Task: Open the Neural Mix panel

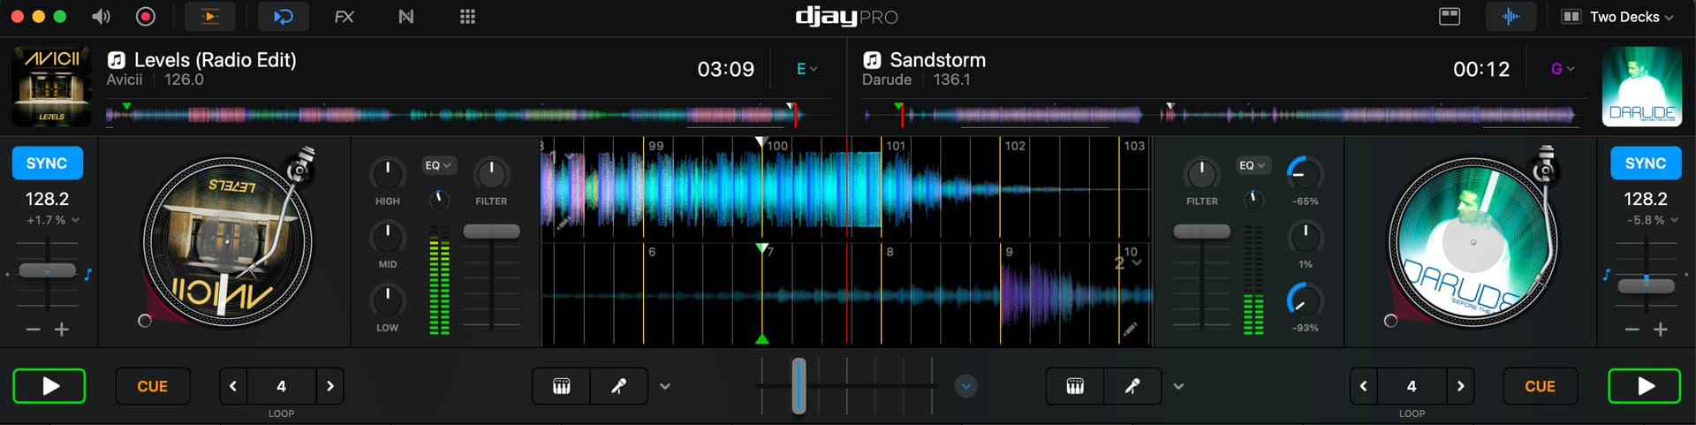Action: click(405, 17)
